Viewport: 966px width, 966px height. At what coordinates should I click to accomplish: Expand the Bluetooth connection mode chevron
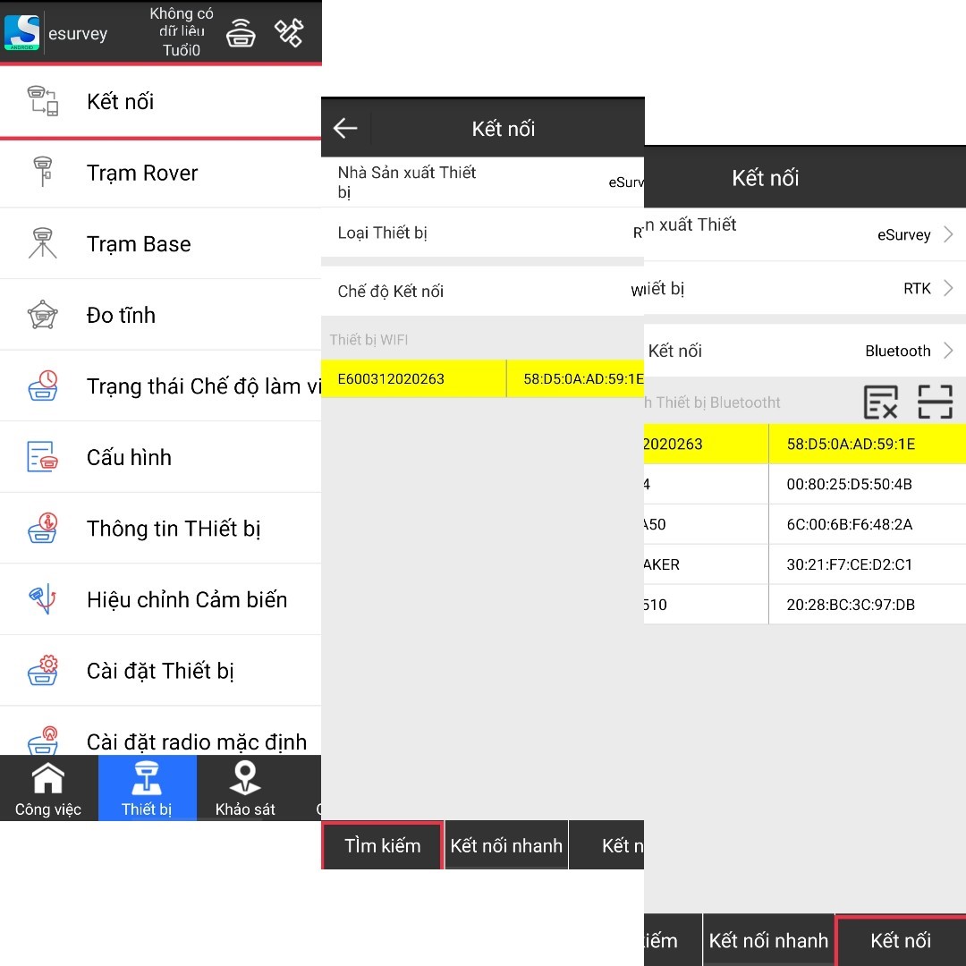[x=948, y=351]
